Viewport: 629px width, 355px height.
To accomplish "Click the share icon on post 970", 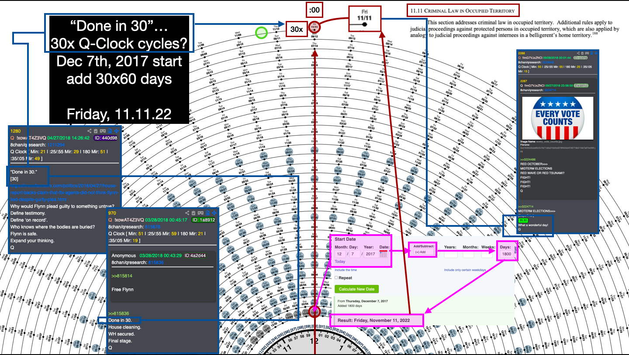I will coord(187,213).
